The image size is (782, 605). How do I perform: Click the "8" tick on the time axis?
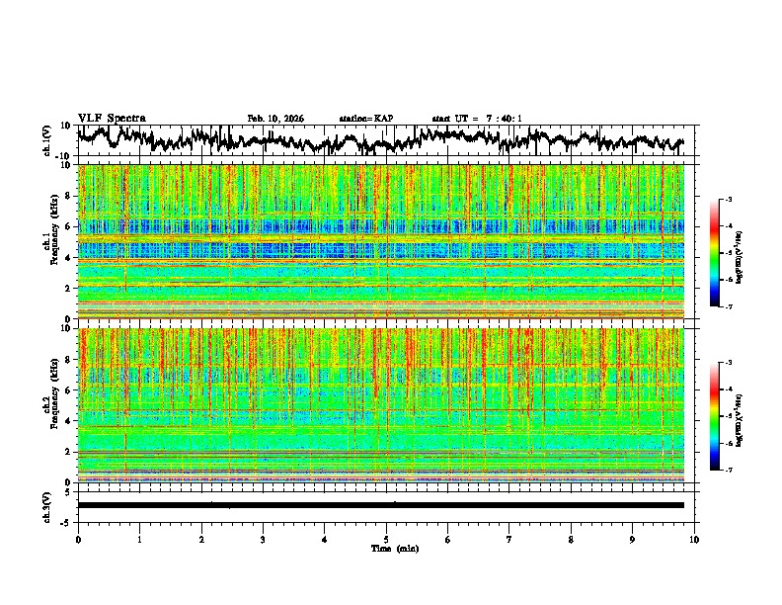(x=571, y=540)
